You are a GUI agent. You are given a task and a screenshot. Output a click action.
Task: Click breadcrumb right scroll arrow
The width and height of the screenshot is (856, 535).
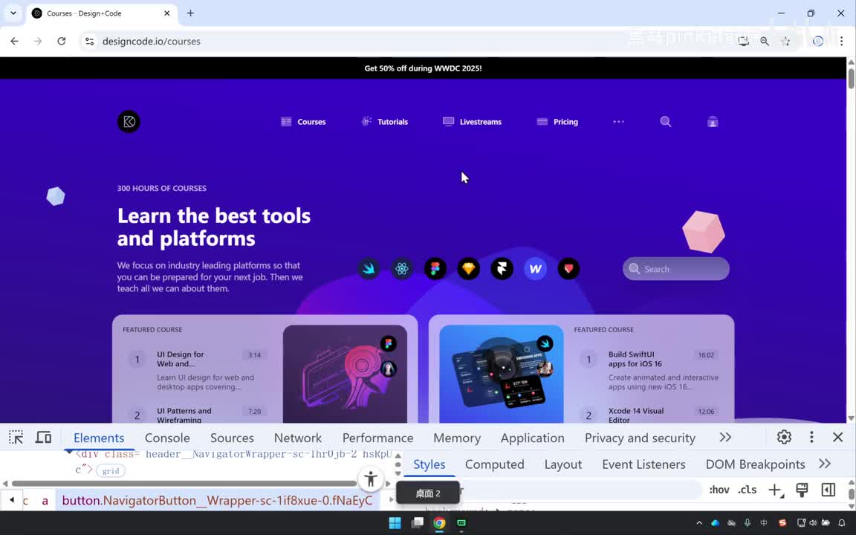(392, 499)
